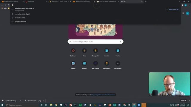Viewport: 191px width, 107px height.
Task: Switch to the Dashboard tab
Action: [36, 2]
